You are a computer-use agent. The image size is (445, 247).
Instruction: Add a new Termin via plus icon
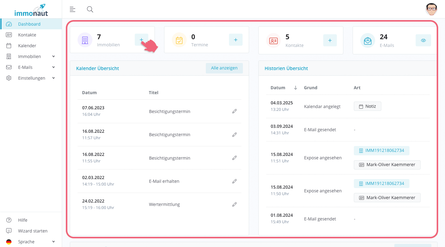click(x=236, y=40)
